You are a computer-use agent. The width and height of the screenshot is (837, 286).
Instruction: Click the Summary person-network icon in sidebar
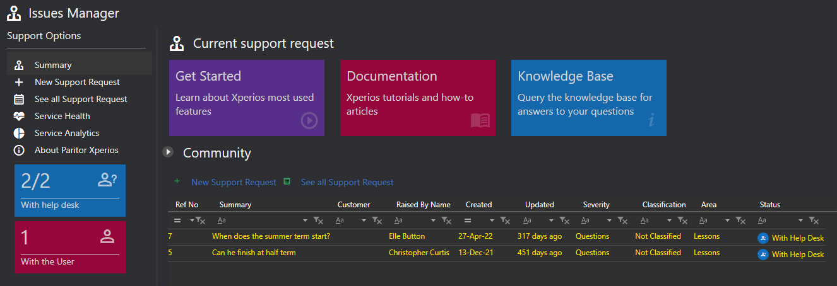(19, 65)
